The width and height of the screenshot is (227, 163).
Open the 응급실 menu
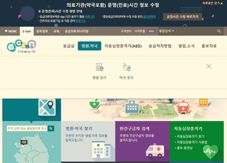69,46
